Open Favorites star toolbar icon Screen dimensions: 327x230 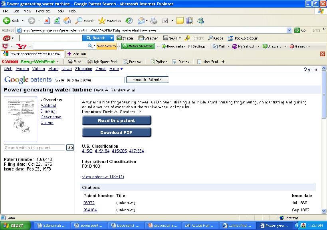(102, 20)
